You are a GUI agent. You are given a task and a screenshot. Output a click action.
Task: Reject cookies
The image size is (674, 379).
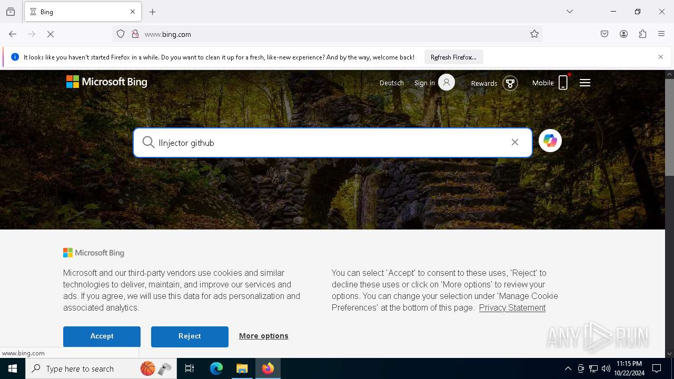point(190,336)
